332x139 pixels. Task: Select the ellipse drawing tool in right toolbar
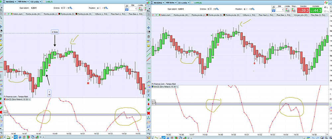[149, 122]
